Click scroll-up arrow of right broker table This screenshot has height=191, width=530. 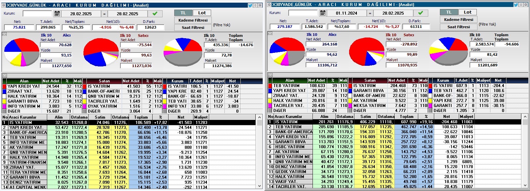coord(526,117)
